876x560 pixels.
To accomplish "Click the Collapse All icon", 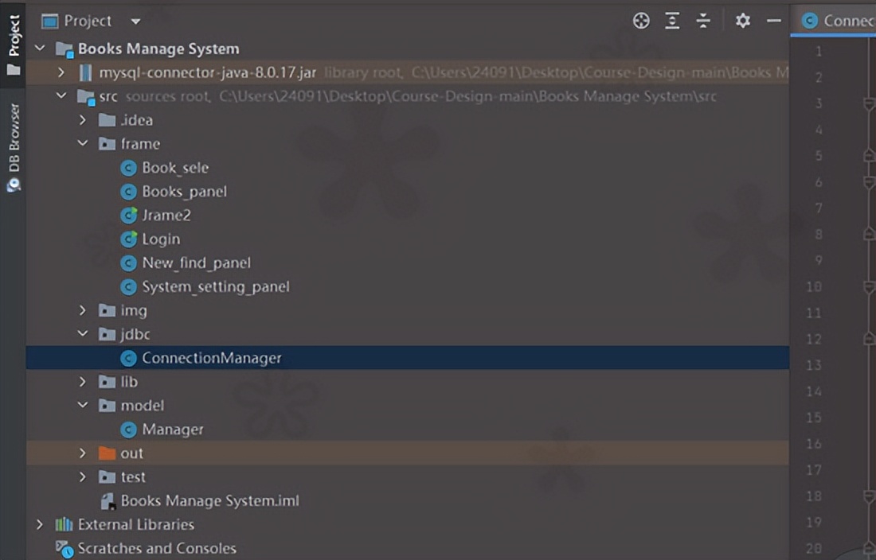I will click(x=703, y=20).
